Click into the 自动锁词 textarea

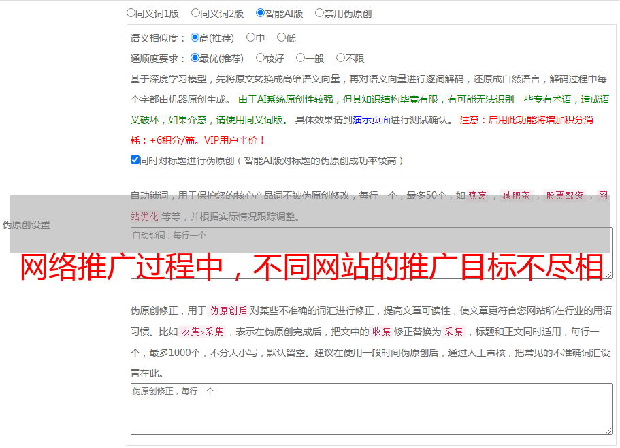[372, 253]
